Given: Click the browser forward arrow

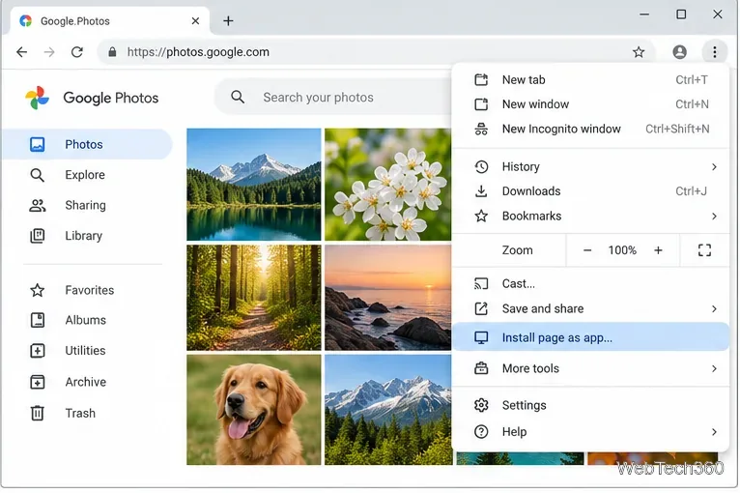Looking at the screenshot, I should click(x=49, y=52).
